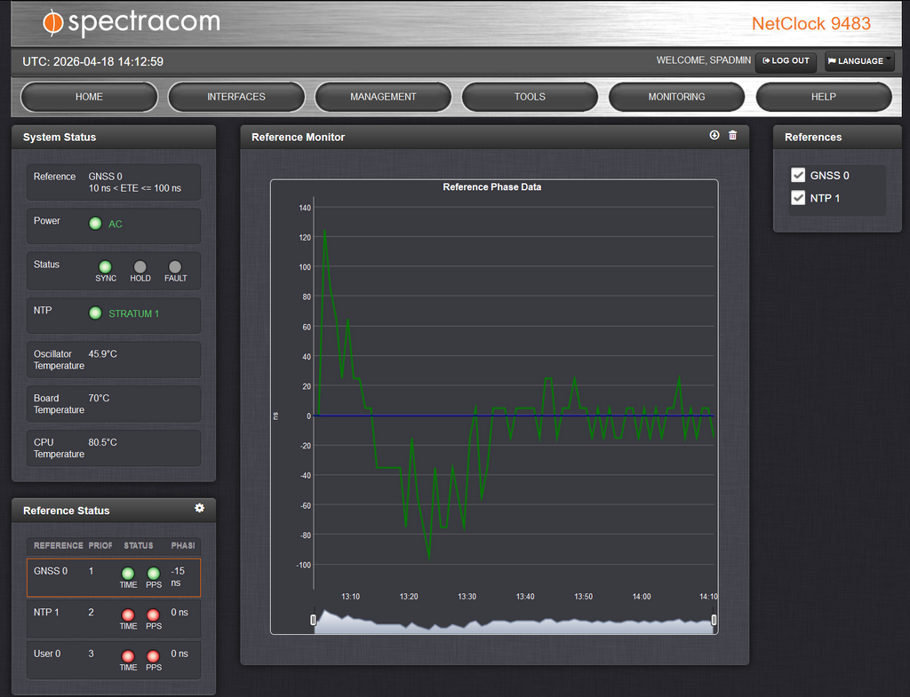Click the AC power status light

tap(95, 224)
